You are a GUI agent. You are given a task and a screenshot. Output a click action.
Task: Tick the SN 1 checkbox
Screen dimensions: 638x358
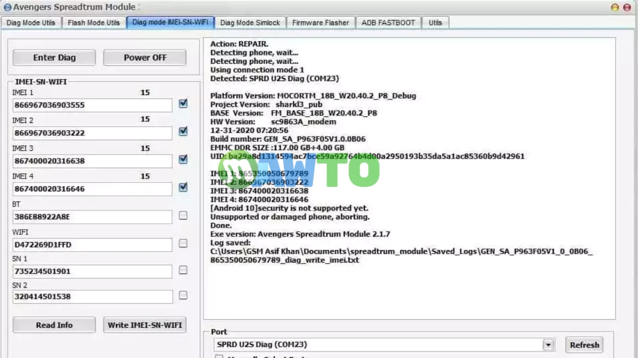[183, 269]
